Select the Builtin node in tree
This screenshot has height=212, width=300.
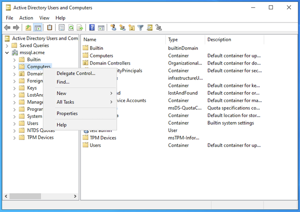point(34,59)
